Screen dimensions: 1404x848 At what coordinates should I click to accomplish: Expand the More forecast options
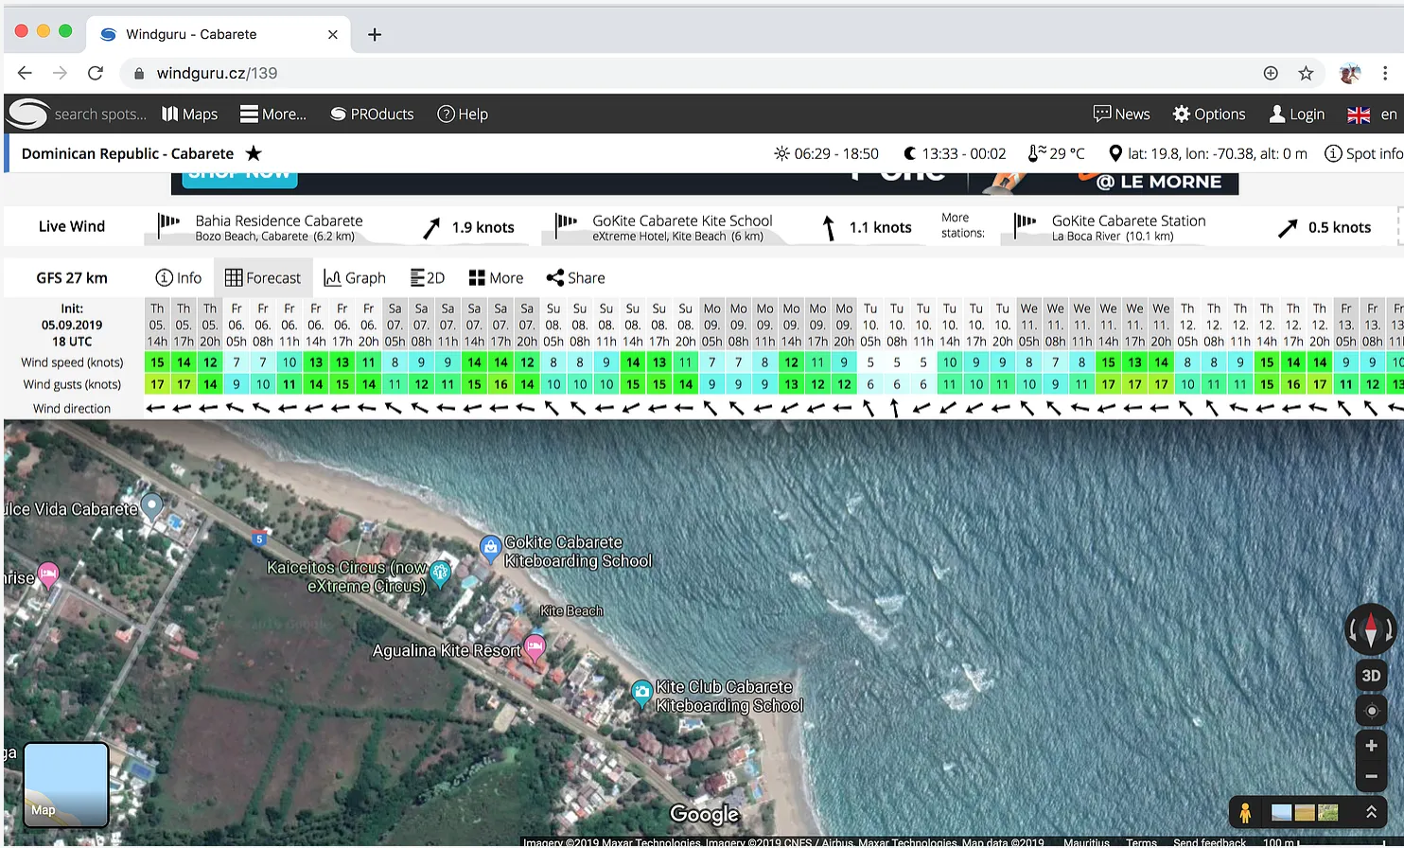(496, 278)
